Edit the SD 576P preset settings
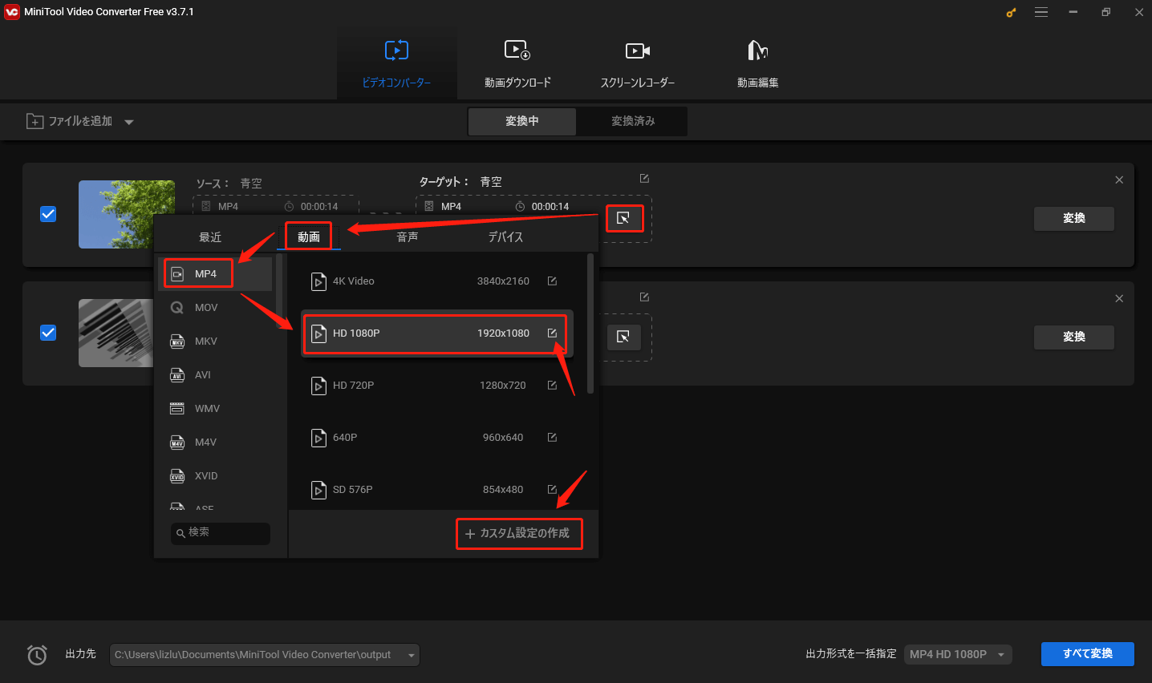This screenshot has height=683, width=1152. [552, 490]
